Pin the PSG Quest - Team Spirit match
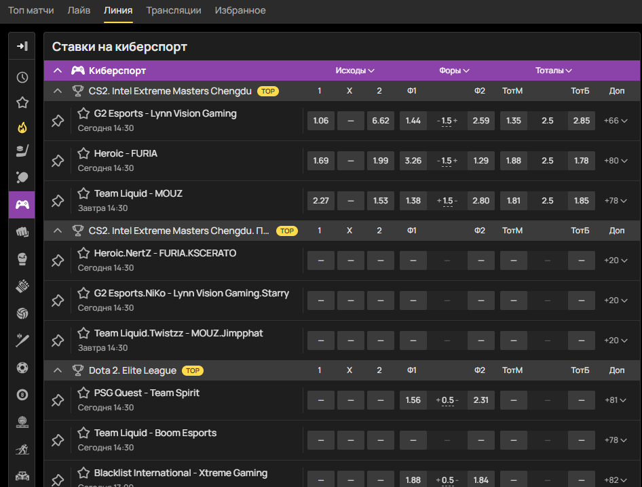Screen dimensions: 642x487 58,400
